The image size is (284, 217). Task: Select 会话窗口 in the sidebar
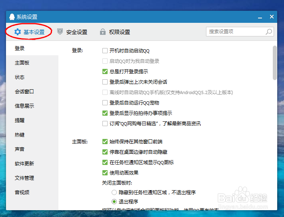click(32, 92)
